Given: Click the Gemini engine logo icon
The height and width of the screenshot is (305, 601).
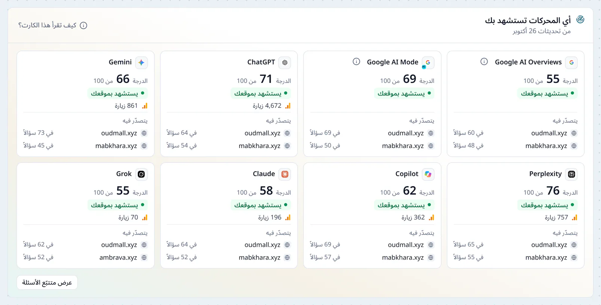Looking at the screenshot, I should coord(141,63).
